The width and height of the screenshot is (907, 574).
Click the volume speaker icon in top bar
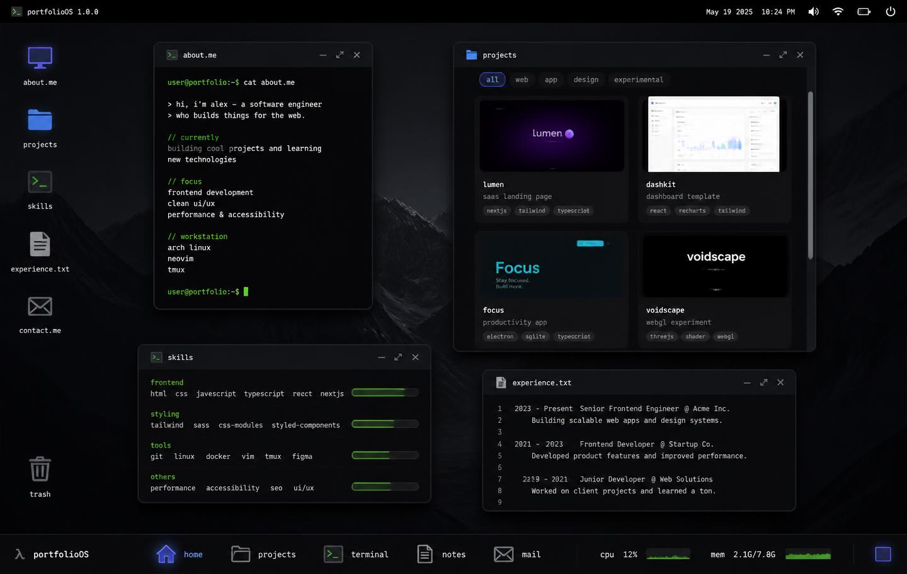click(814, 11)
